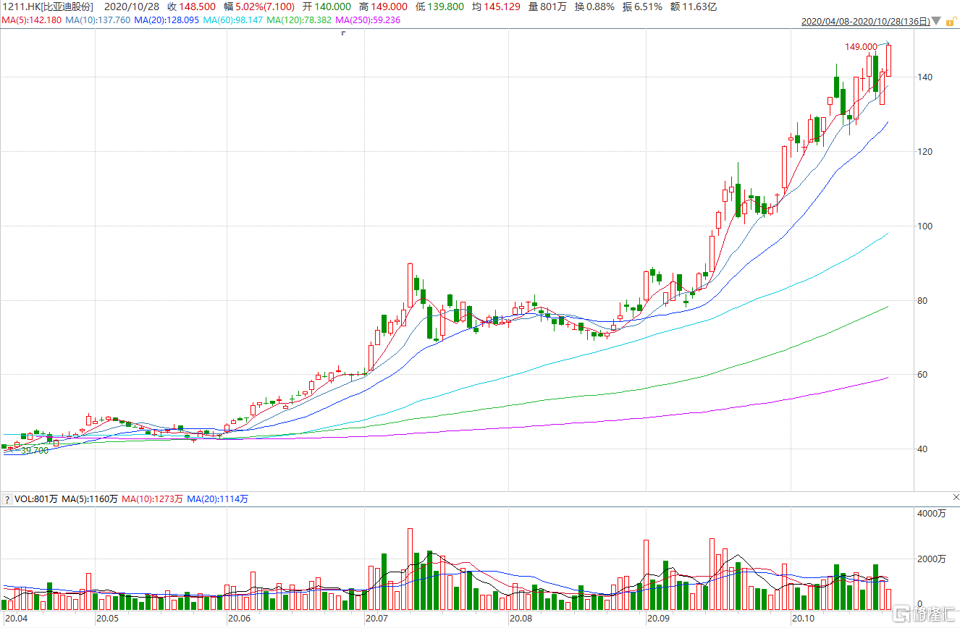Click the 20.07 date axis label
Image resolution: width=960 pixels, height=628 pixels.
click(376, 619)
